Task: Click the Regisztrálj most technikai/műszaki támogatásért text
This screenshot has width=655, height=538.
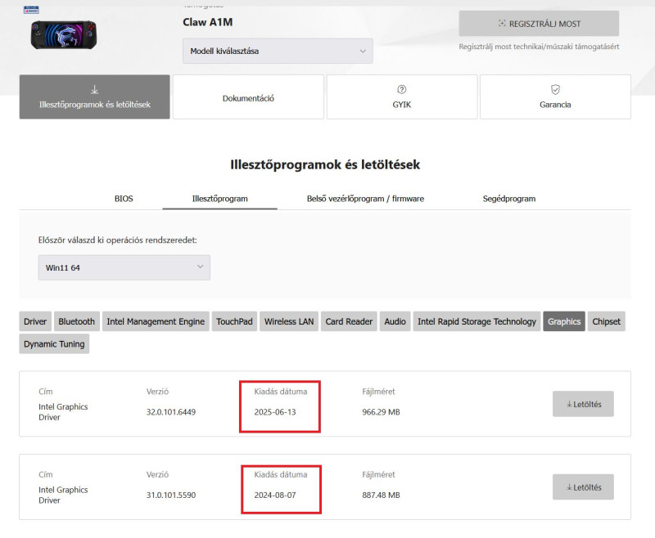Action: (x=539, y=47)
